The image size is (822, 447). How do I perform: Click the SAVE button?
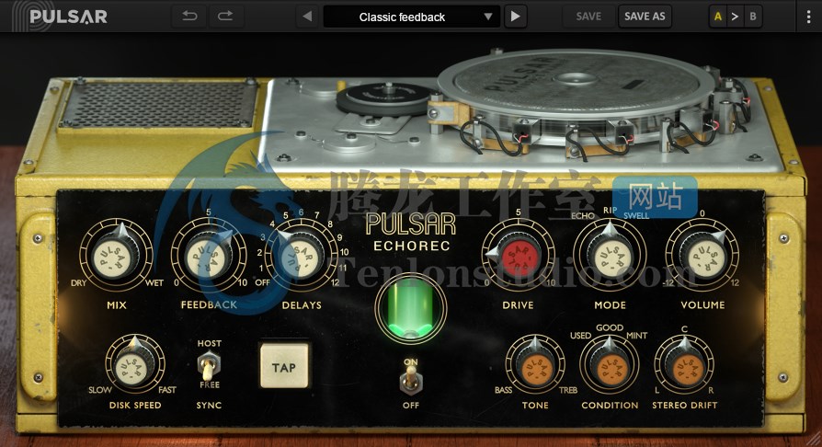click(x=588, y=17)
